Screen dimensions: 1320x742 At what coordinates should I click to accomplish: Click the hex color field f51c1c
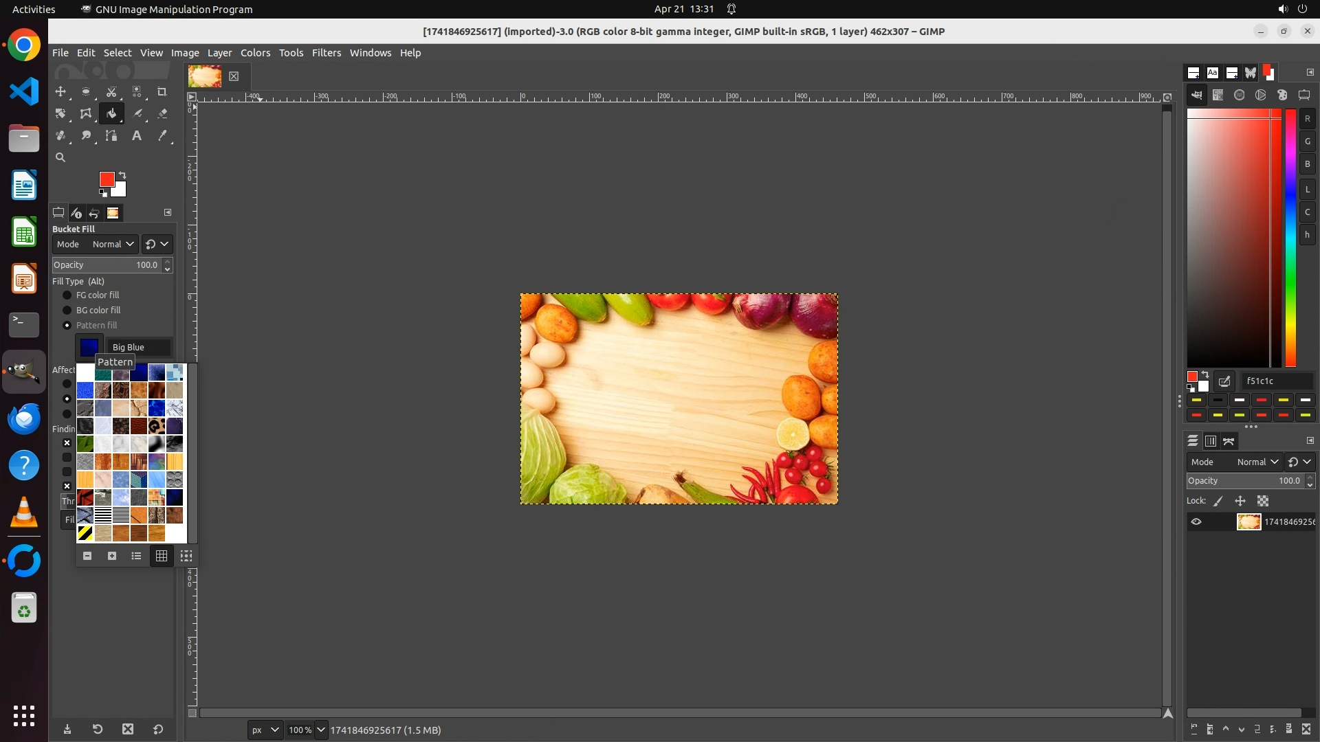1276,381
